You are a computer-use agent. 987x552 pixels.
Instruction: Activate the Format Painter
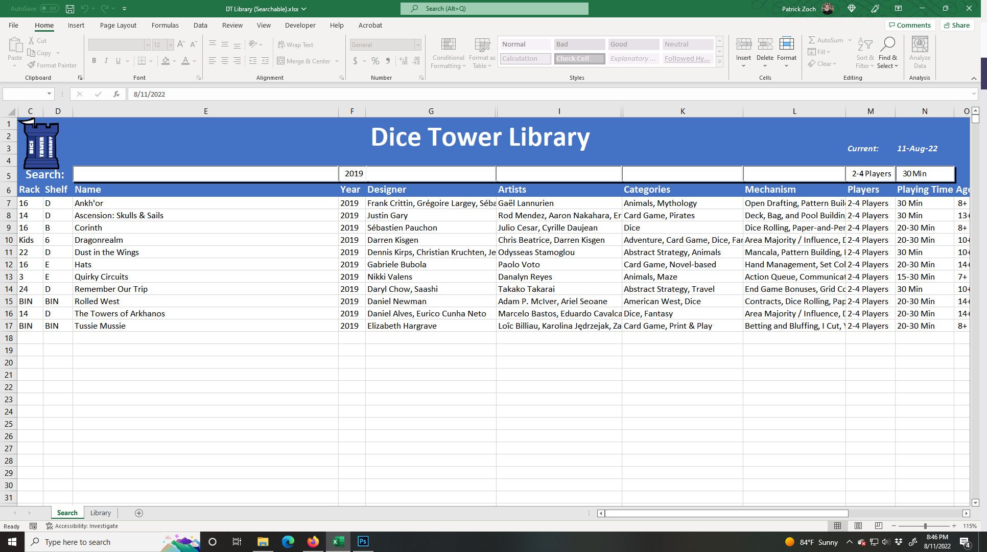(x=52, y=65)
